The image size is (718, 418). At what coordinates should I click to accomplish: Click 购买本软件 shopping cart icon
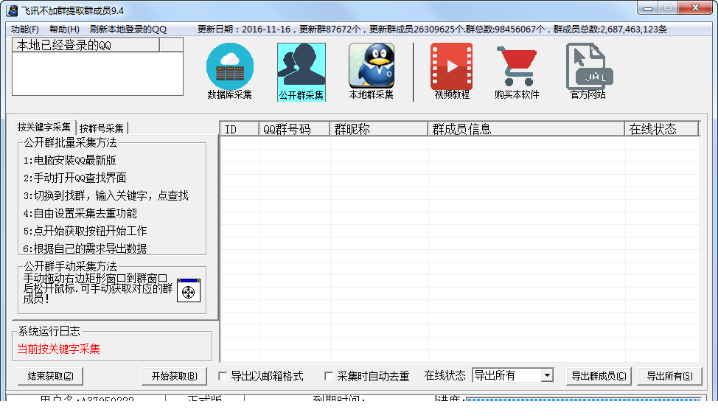click(516, 66)
